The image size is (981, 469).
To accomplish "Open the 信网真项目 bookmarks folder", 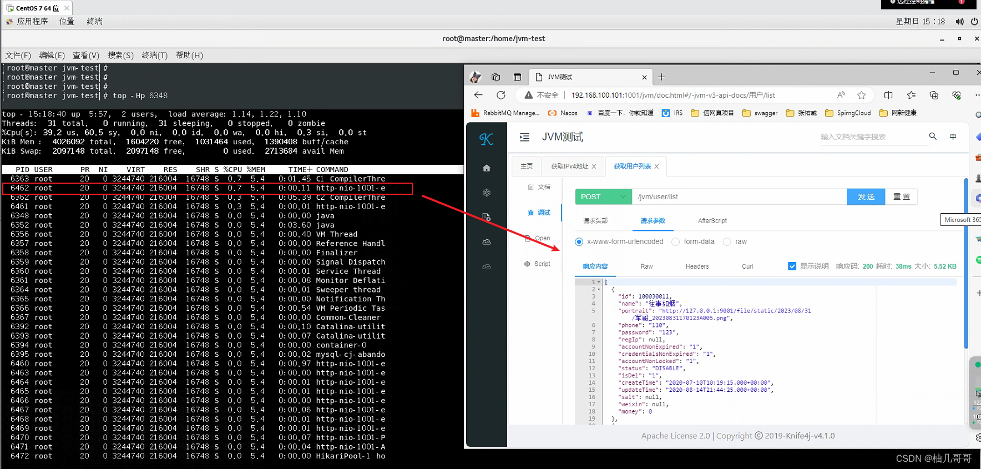I will (712, 113).
